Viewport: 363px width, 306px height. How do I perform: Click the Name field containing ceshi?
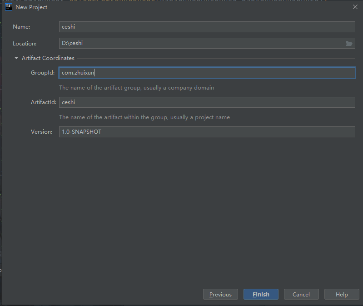207,27
